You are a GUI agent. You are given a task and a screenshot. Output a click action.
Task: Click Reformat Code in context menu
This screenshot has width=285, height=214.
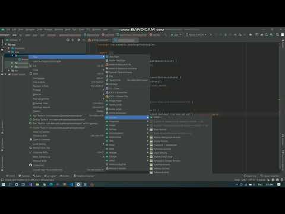(66, 103)
